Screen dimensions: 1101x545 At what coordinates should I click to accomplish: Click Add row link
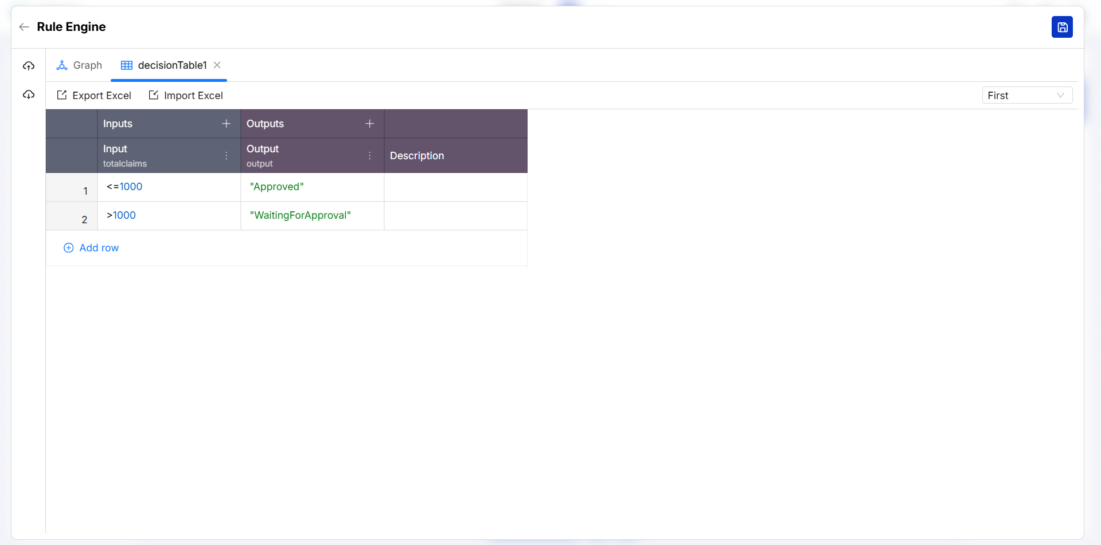92,248
